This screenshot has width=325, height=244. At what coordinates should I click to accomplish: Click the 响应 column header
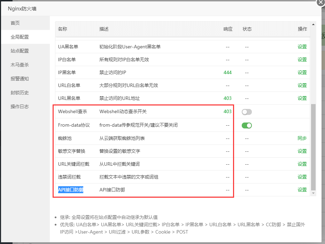point(228,29)
